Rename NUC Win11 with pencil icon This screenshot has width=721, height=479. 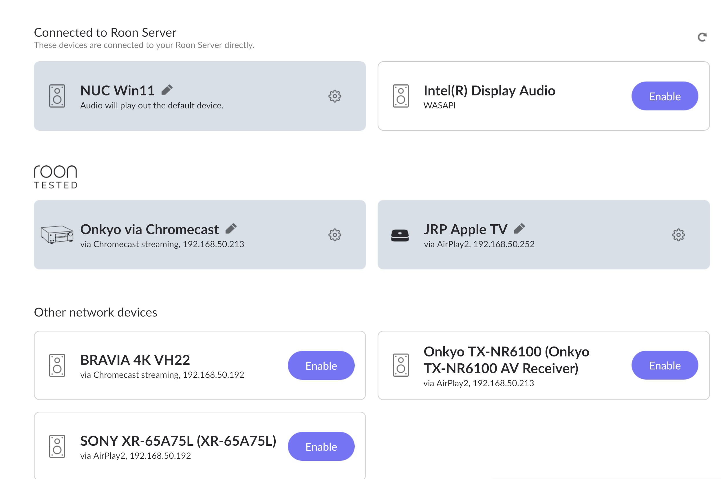167,90
